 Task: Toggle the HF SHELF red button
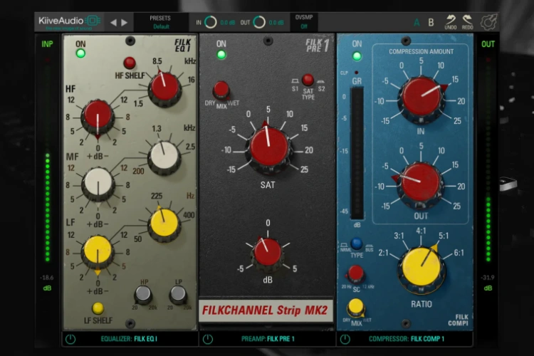(130, 63)
